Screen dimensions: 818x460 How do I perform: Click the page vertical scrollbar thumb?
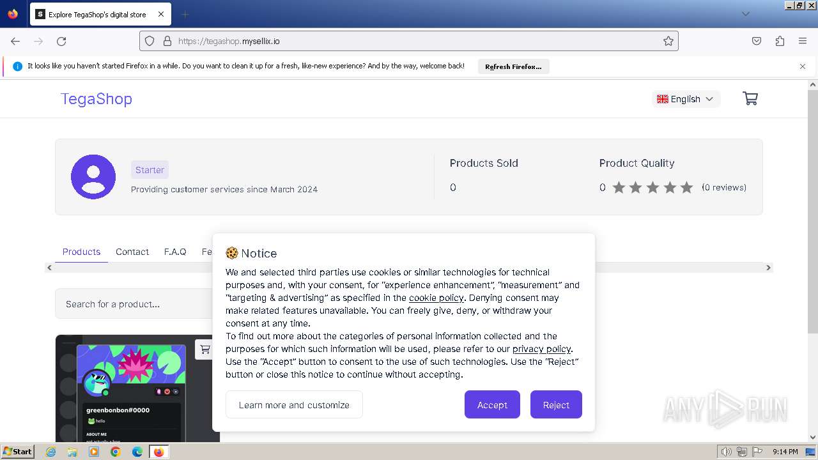pyautogui.click(x=813, y=211)
